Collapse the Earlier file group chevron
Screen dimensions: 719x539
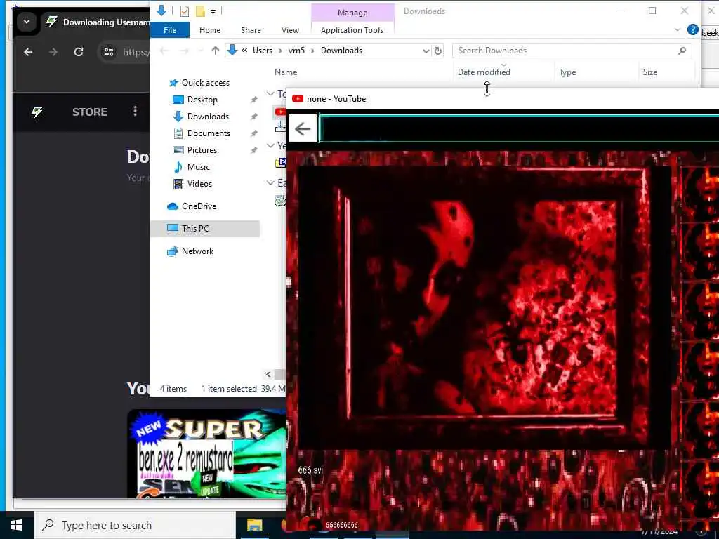point(270,182)
